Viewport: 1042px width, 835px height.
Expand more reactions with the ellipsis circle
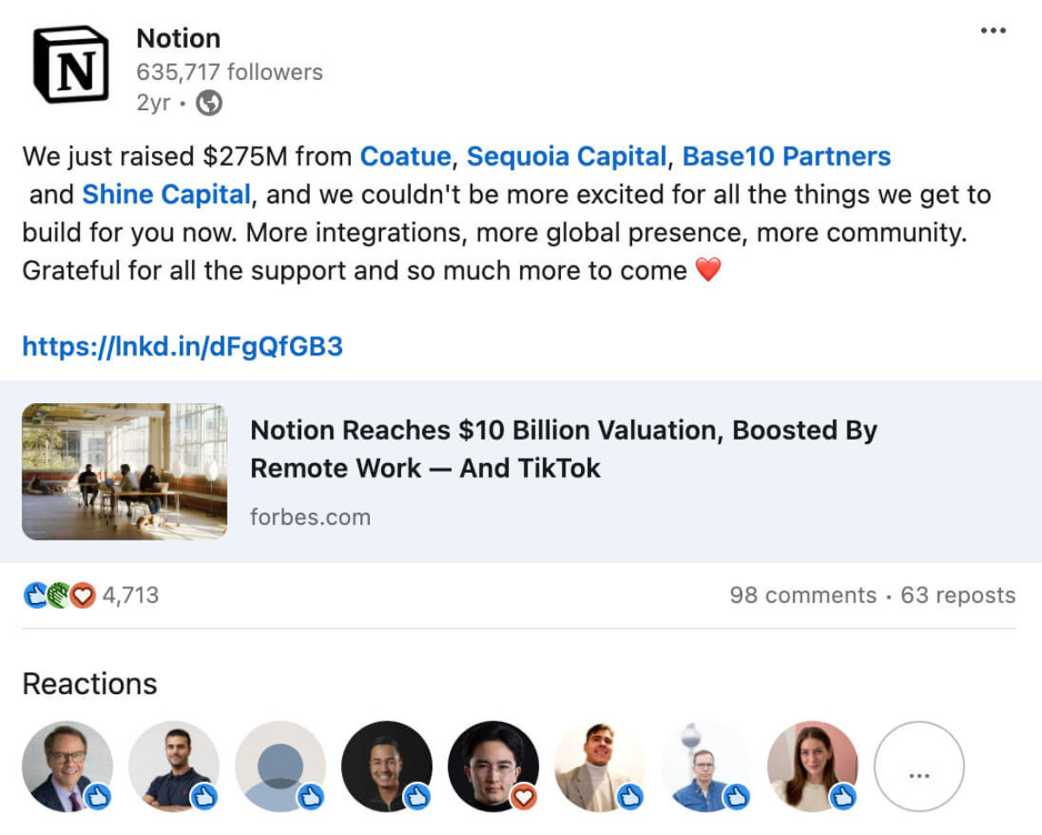click(919, 765)
